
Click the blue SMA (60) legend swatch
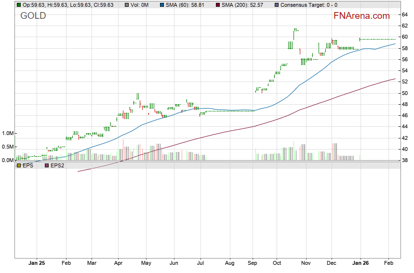click(163, 5)
